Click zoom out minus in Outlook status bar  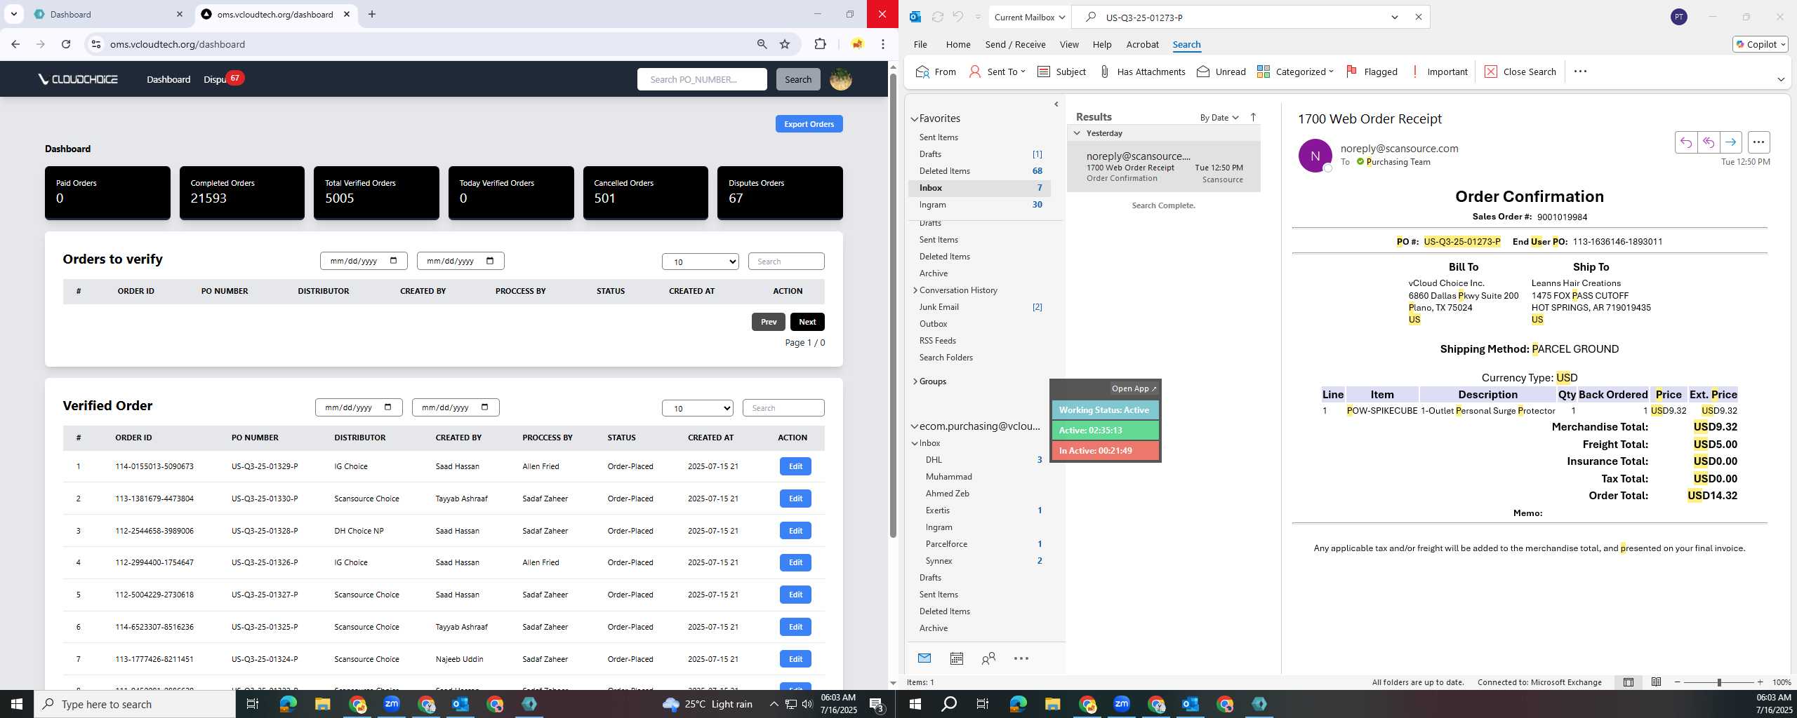point(1678,682)
